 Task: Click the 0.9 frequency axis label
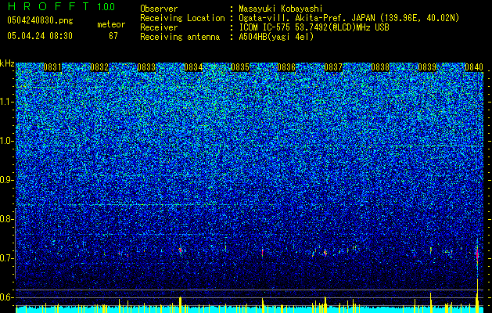(x=7, y=180)
